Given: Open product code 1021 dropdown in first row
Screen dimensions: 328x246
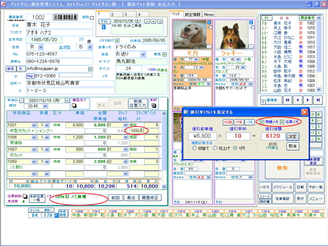Looking at the screenshot, I should [34, 125].
